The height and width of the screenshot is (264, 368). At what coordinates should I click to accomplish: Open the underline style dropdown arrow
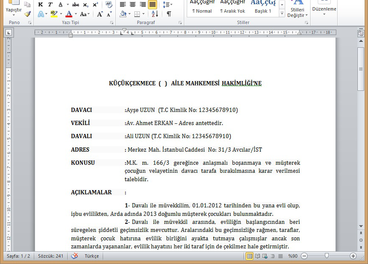point(68,5)
